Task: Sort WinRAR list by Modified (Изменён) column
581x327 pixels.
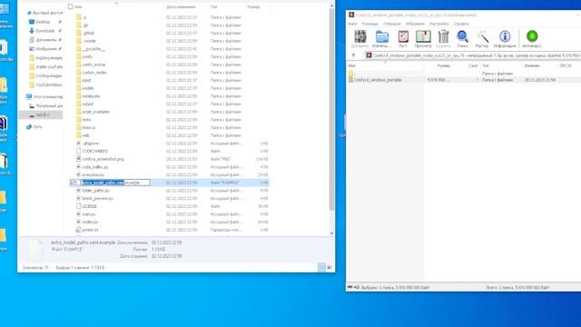Action: 532,65
